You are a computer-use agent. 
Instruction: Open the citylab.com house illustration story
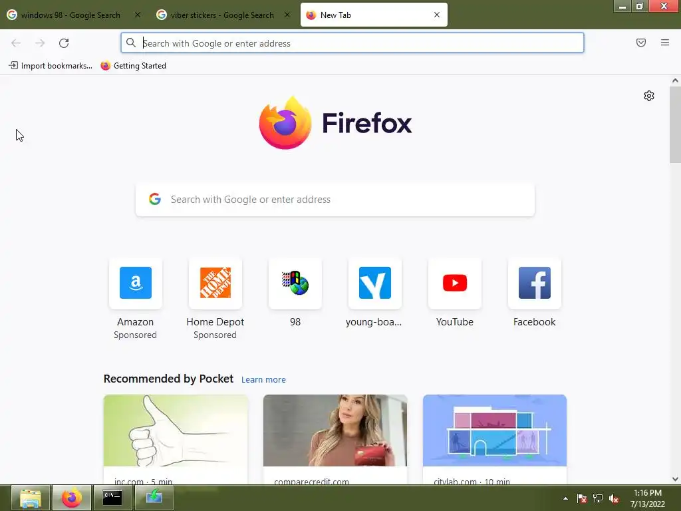[x=495, y=430]
